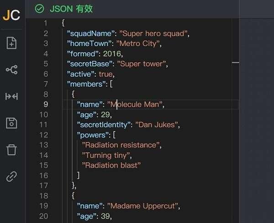The height and width of the screenshot is (223, 274).
Task: Clear the editor with the trash icon
Action: pyautogui.click(x=11, y=149)
